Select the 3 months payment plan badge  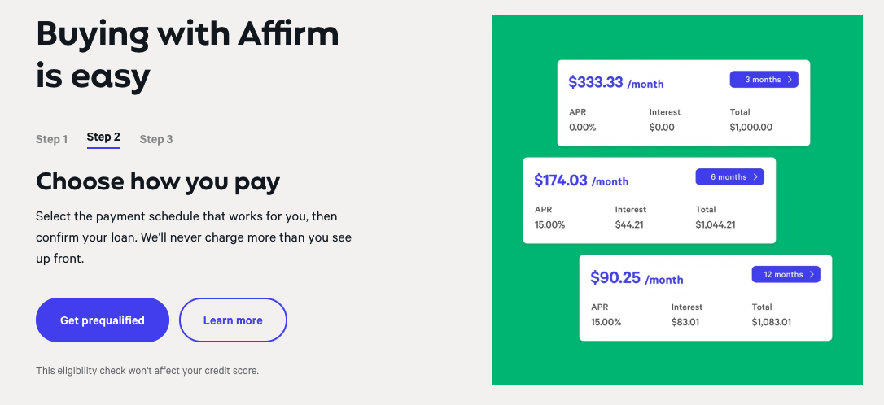(x=764, y=80)
